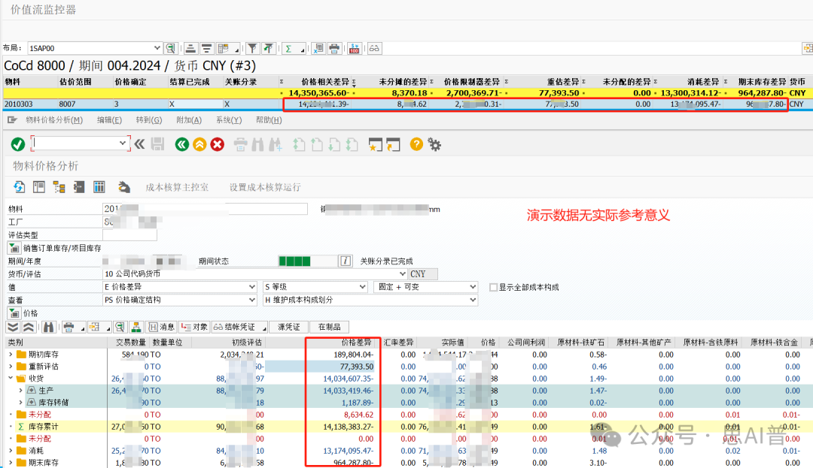The height and width of the screenshot is (468, 813).
Task: Click the green checkmark Enter icon
Action: point(18,144)
